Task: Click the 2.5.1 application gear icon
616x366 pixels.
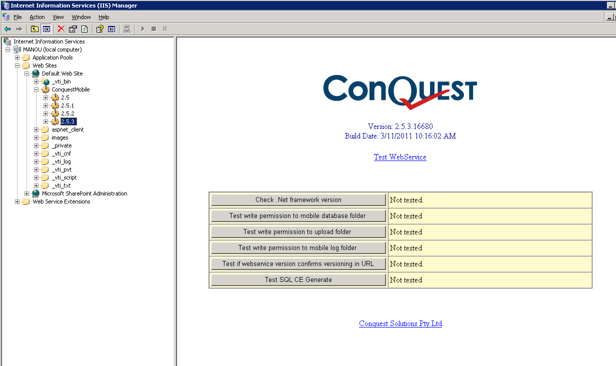Action: coord(55,105)
